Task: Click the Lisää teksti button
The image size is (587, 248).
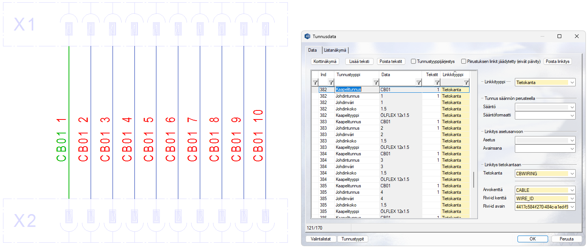Action: [x=359, y=61]
